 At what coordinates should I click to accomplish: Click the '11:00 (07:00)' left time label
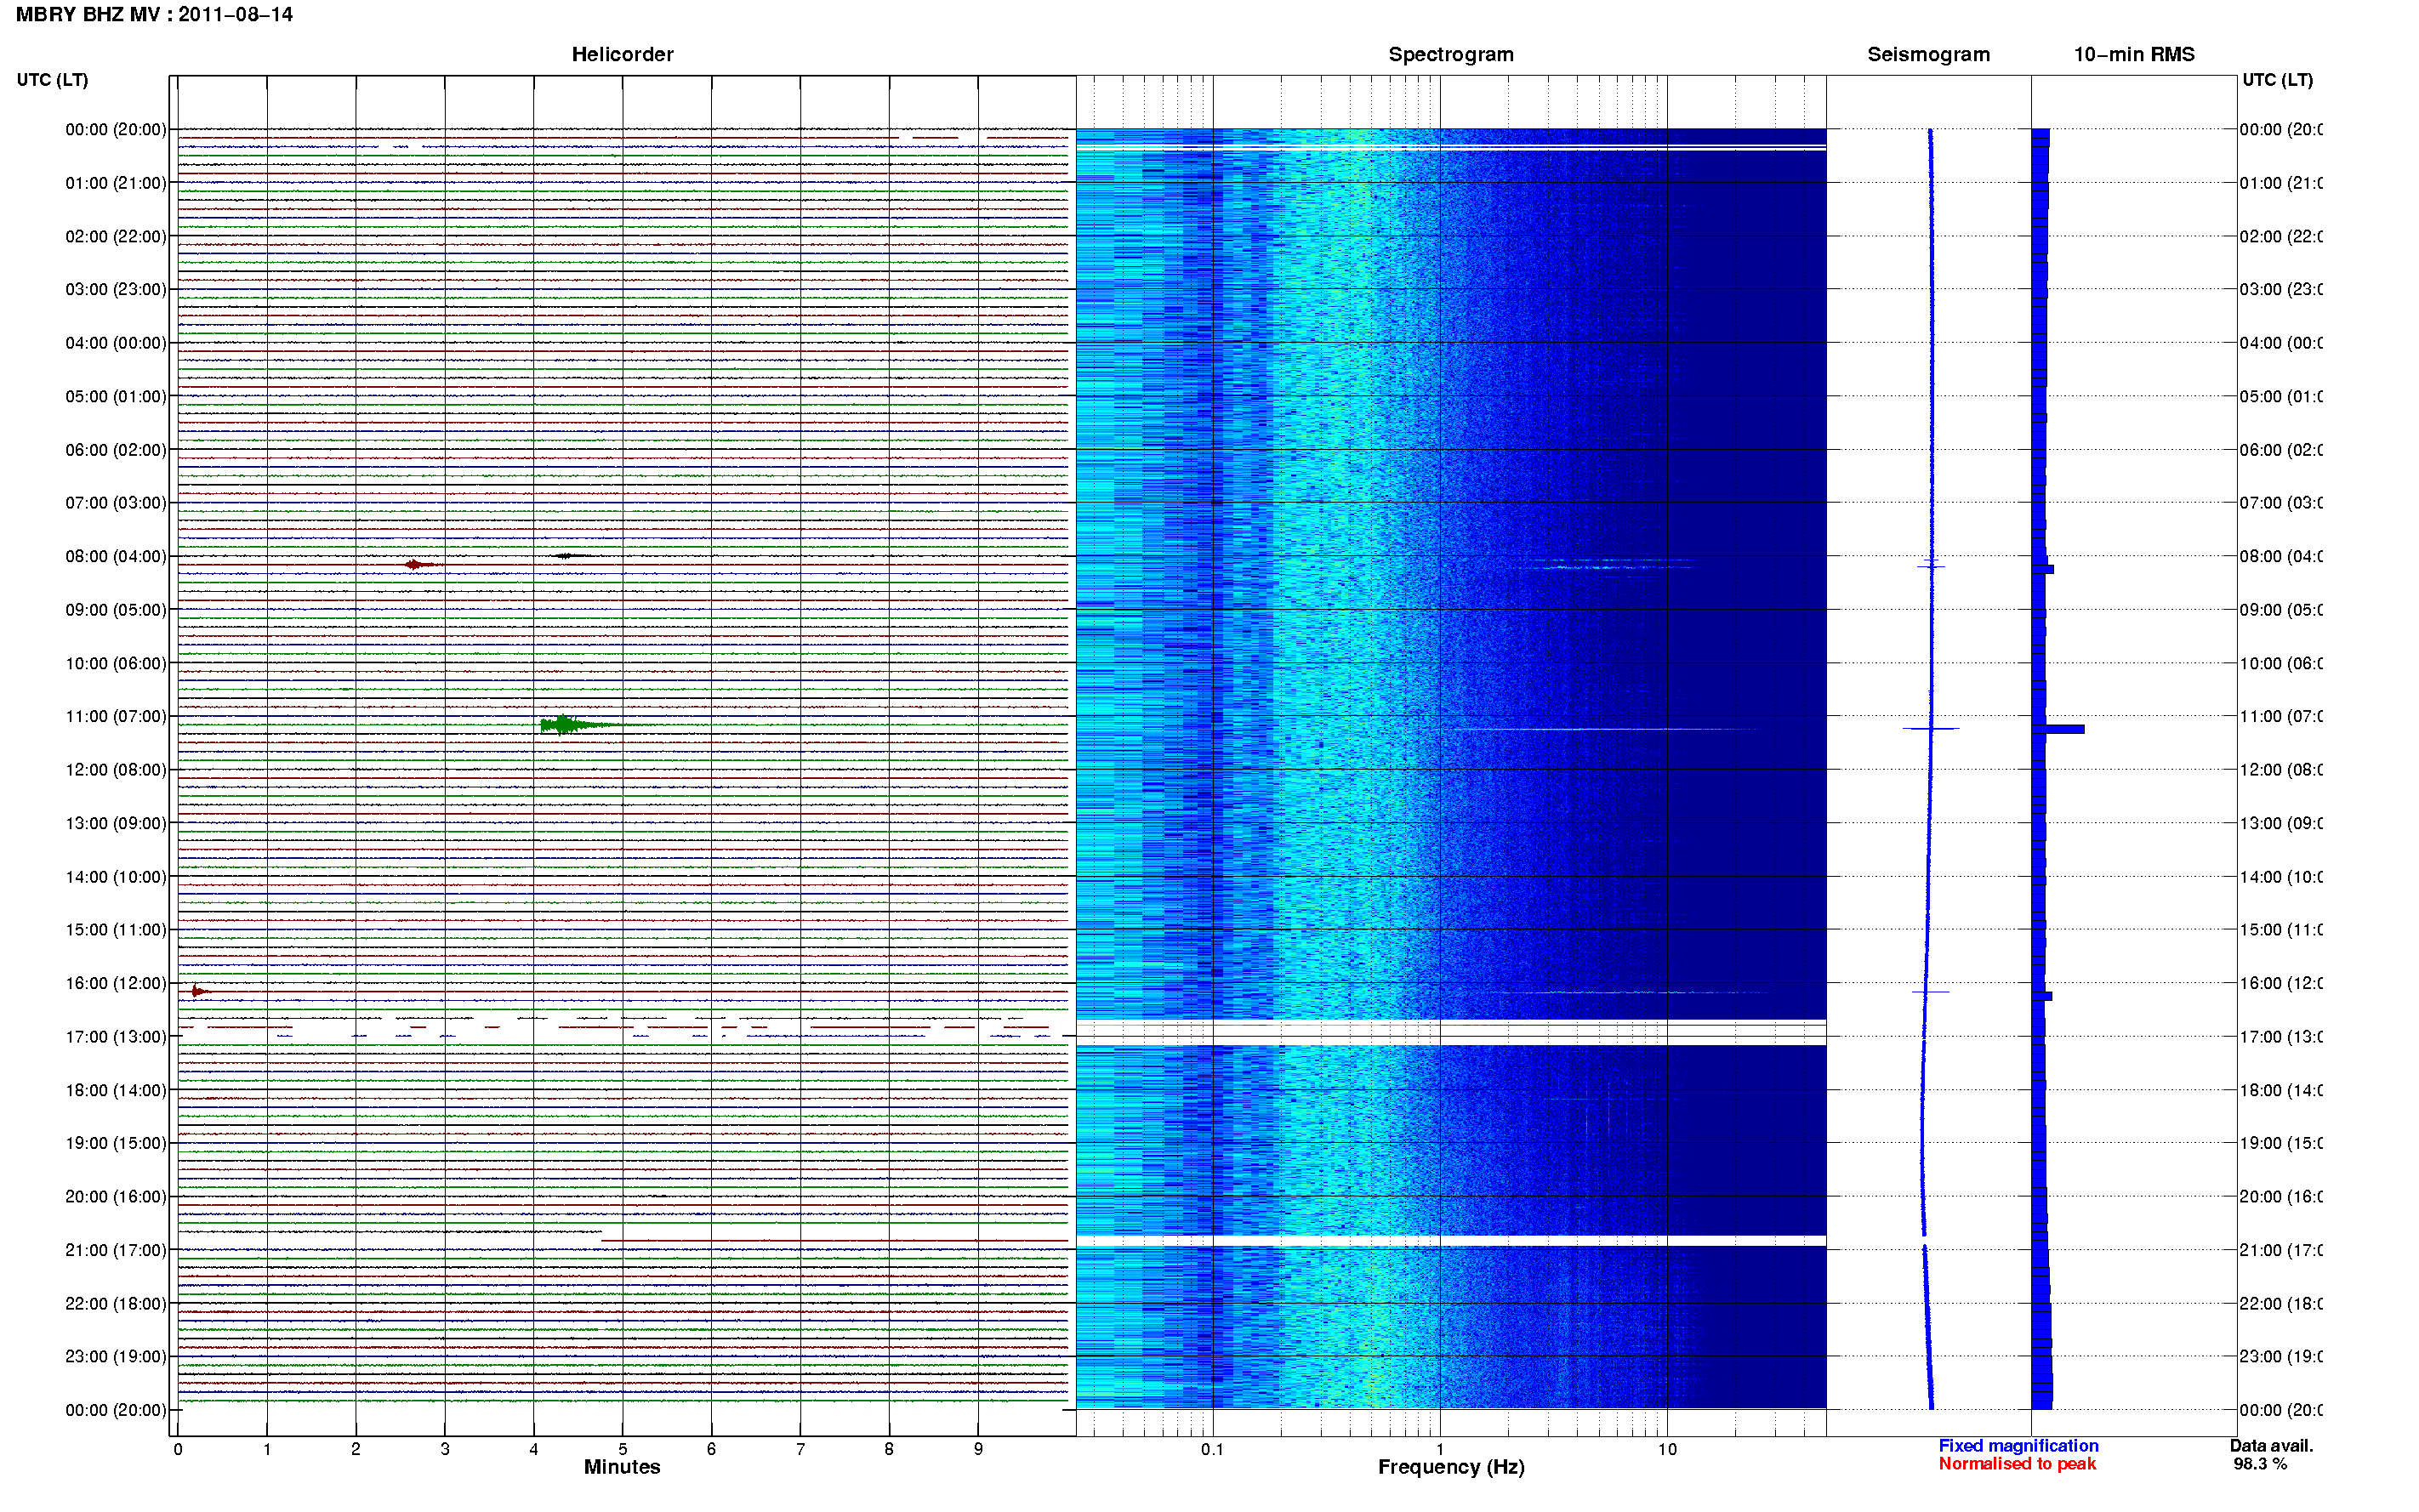pos(116,716)
